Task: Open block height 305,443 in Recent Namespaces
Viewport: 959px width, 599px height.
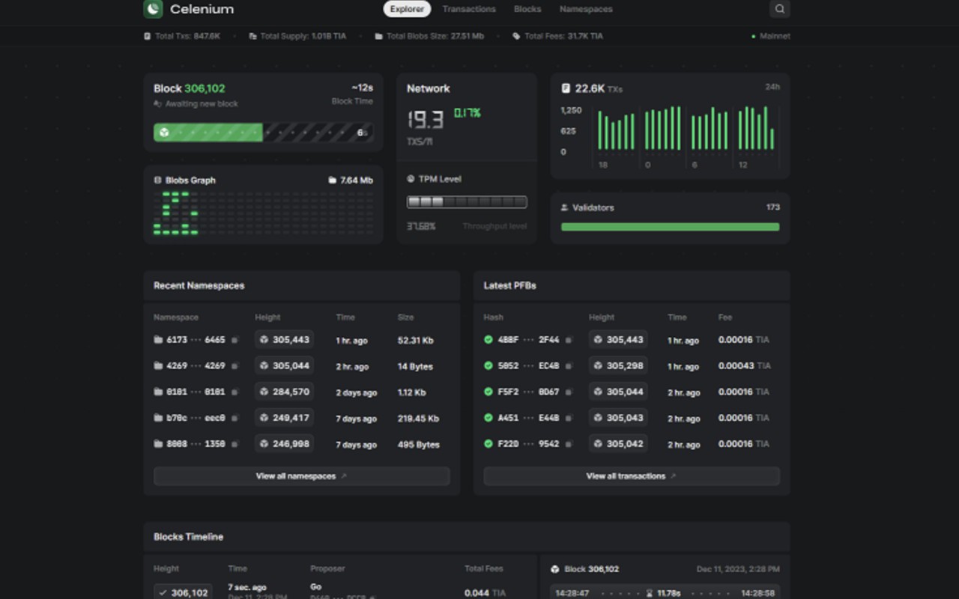Action: pos(284,340)
